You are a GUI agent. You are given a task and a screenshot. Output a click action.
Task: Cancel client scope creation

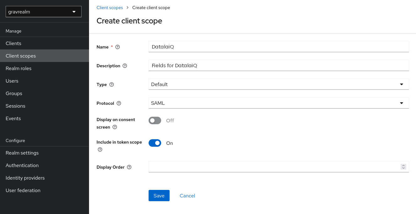point(187,196)
